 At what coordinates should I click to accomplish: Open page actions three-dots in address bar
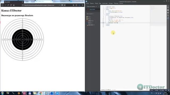pyautogui.click(x=59, y=5)
